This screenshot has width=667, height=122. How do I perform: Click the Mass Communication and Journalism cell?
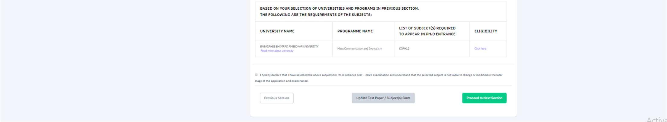359,48
